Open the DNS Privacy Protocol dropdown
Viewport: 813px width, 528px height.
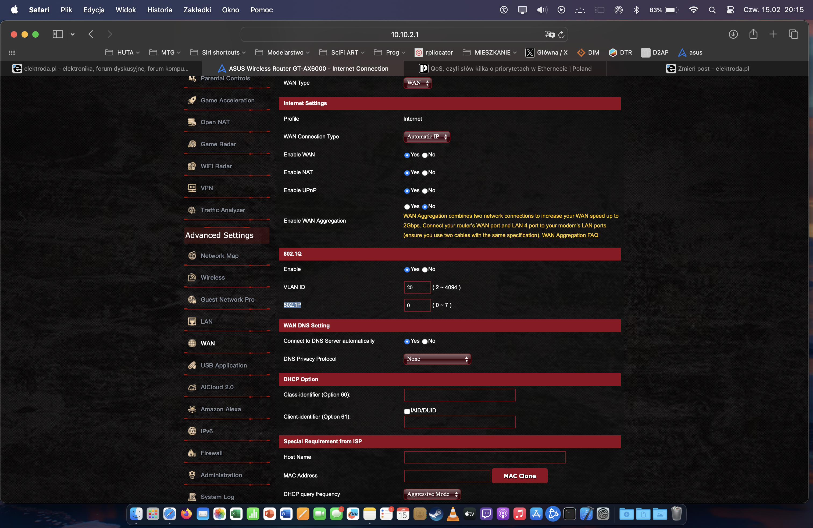click(x=437, y=359)
